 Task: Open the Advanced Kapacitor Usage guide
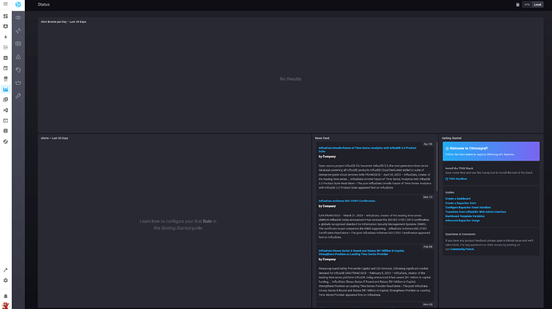462,220
